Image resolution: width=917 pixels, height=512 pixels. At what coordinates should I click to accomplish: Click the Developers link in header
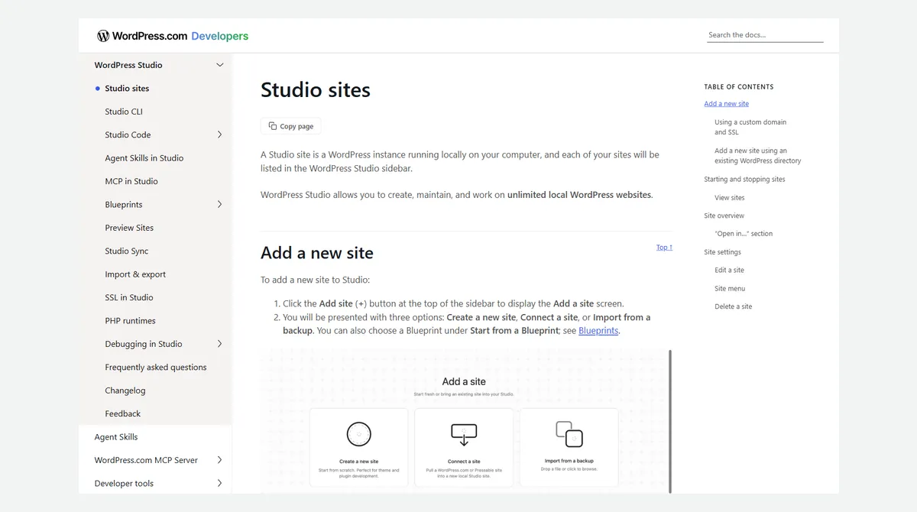point(220,36)
